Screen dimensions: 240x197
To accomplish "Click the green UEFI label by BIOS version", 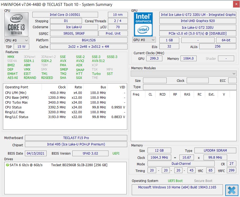I will [116, 154].
